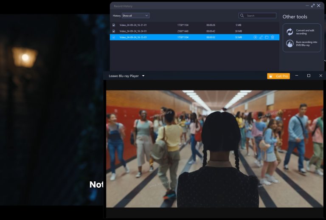The height and width of the screenshot is (220, 326).
Task: Click the 2560*1440 resolution cell
Action: (183, 31)
